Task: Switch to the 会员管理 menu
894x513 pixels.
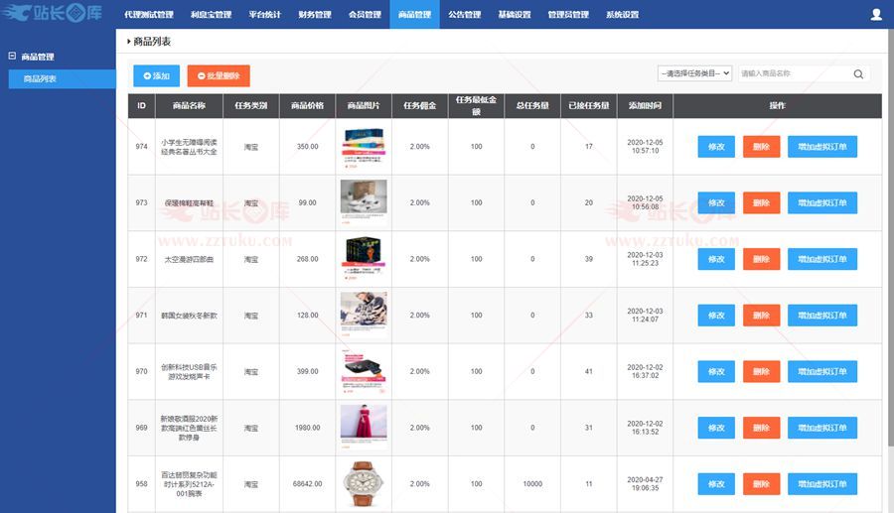Action: 365,15
